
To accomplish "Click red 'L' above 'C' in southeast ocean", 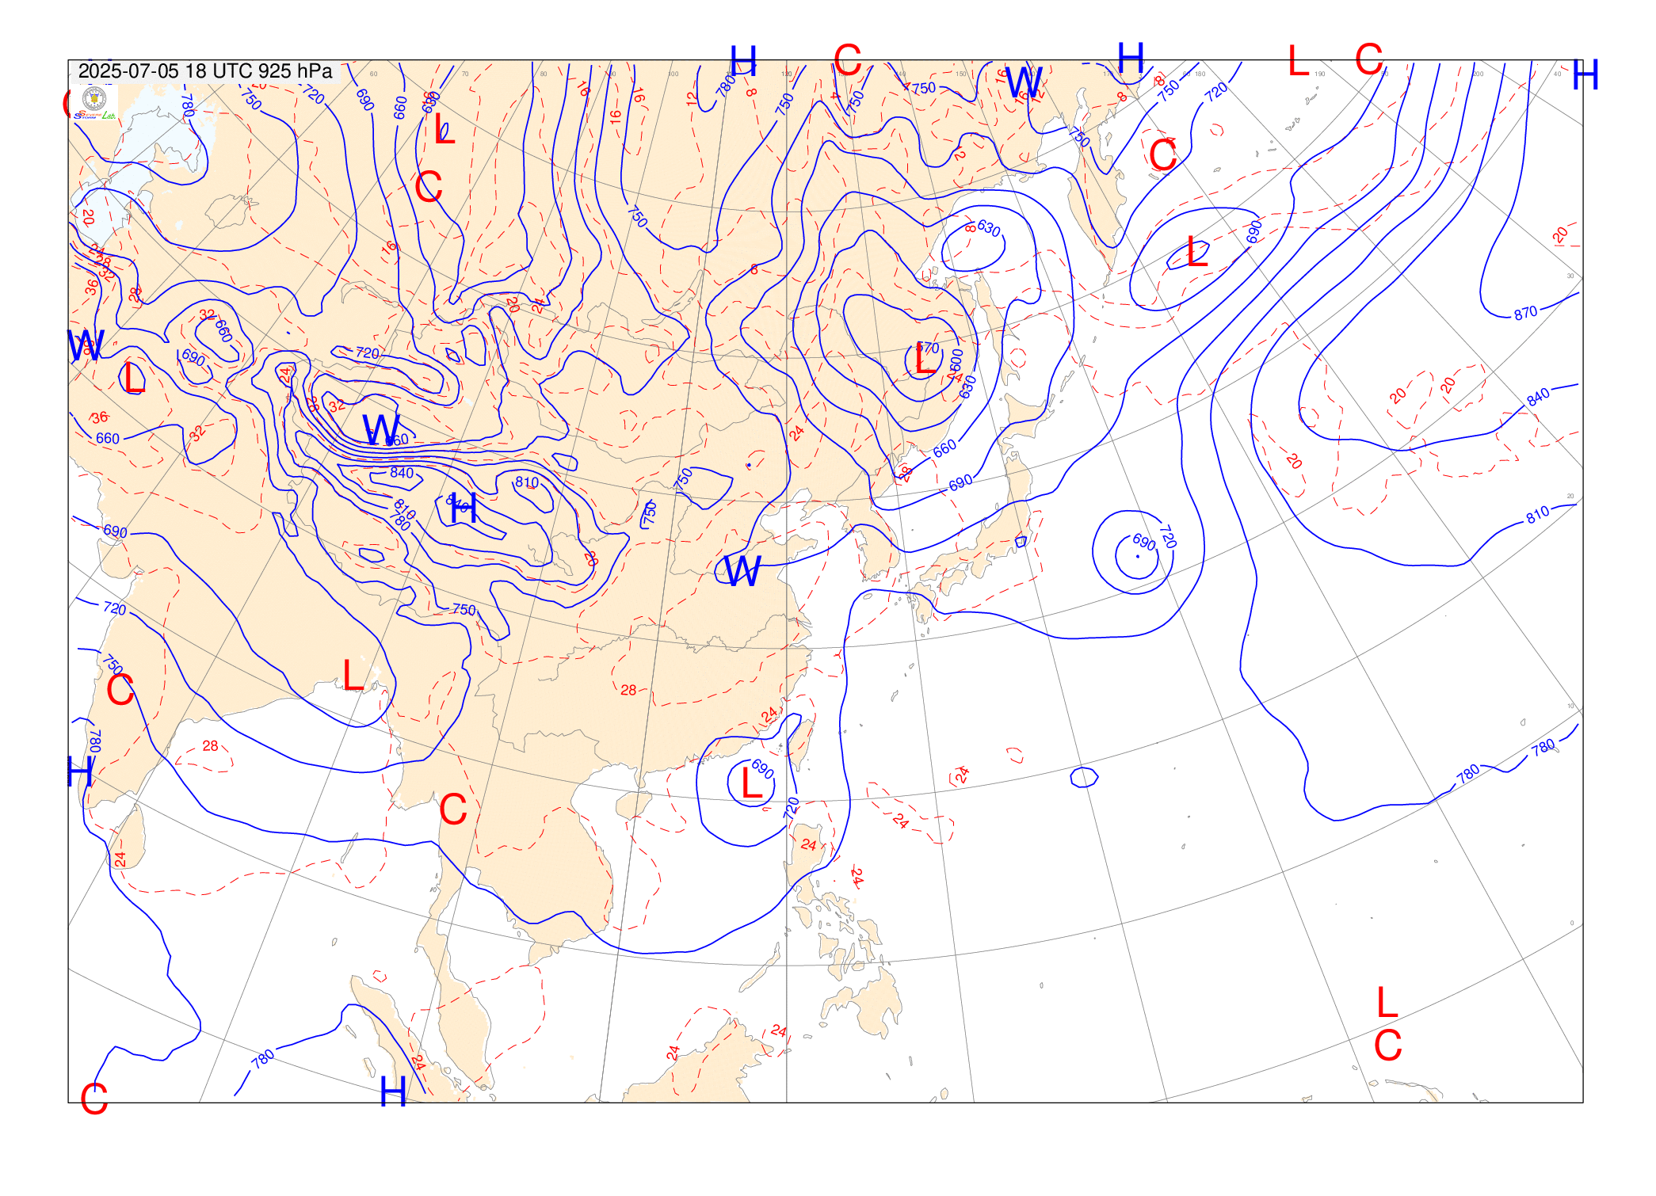I will point(1387,1003).
